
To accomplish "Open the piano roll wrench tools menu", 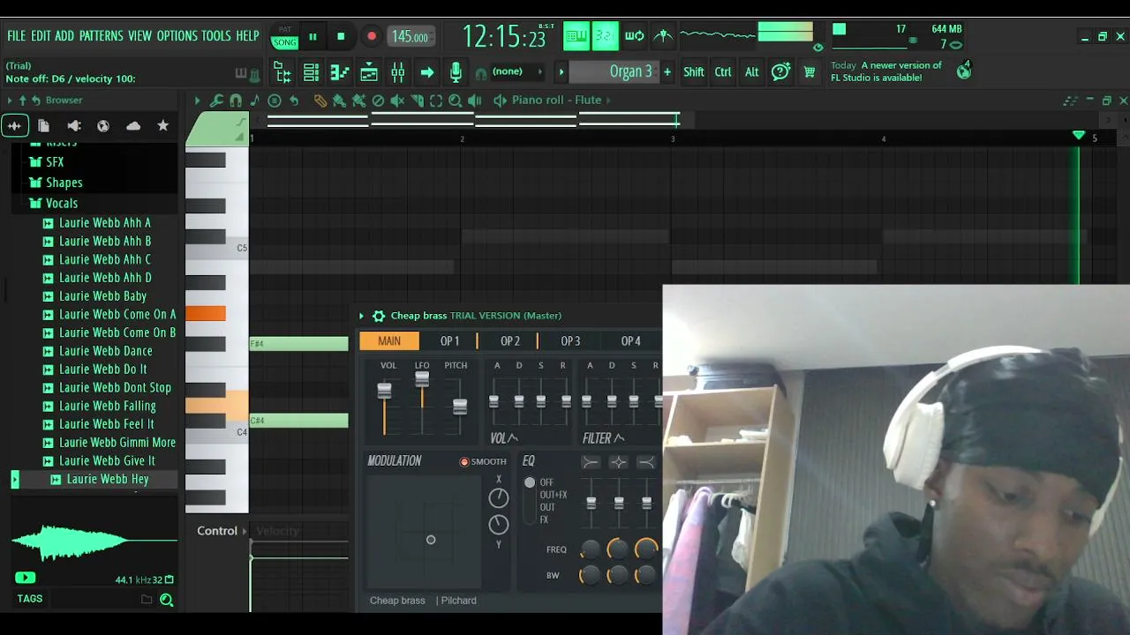I will (216, 101).
